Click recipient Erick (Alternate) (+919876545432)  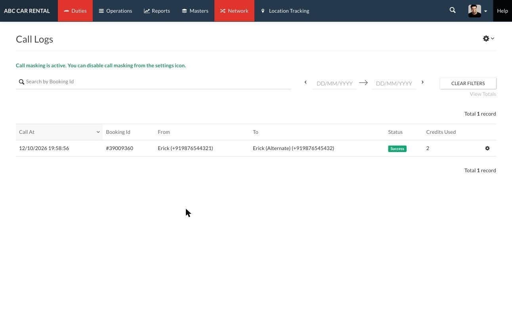293,148
